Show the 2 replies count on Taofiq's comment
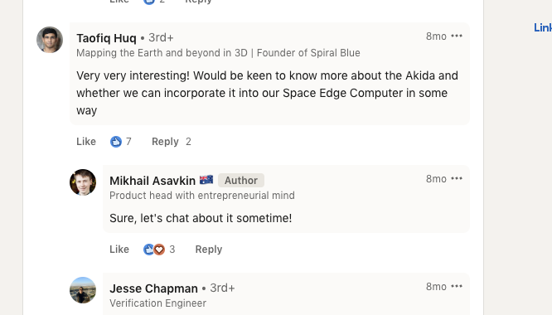552x315 pixels. (x=188, y=142)
